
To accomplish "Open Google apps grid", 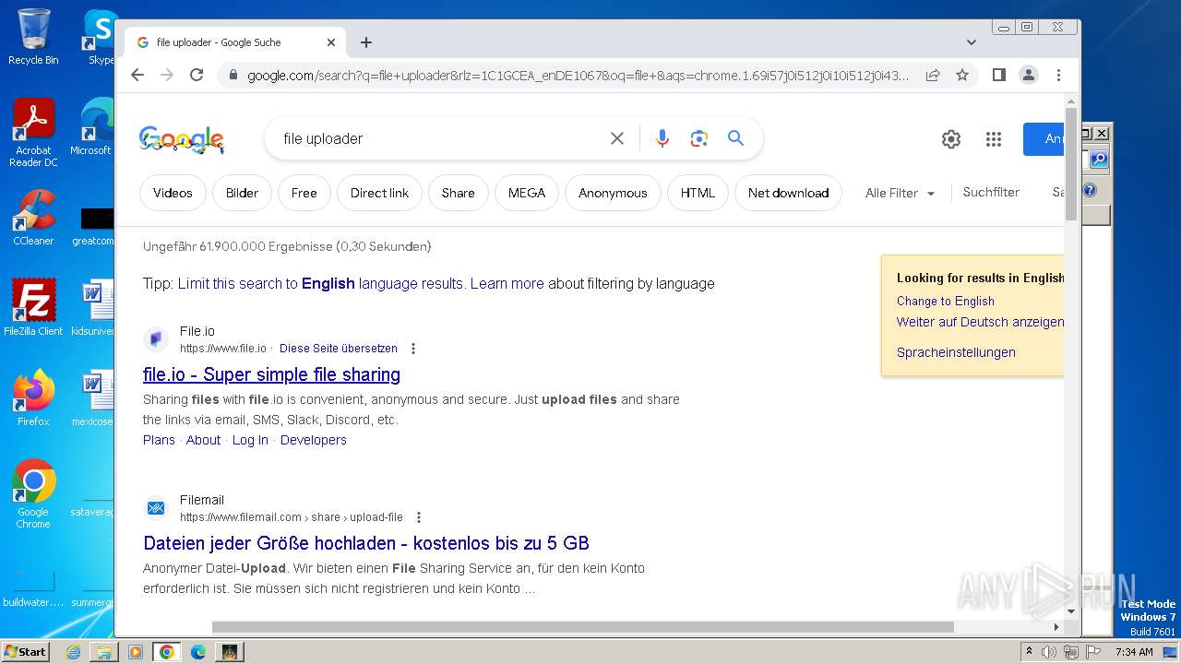I will 994,139.
